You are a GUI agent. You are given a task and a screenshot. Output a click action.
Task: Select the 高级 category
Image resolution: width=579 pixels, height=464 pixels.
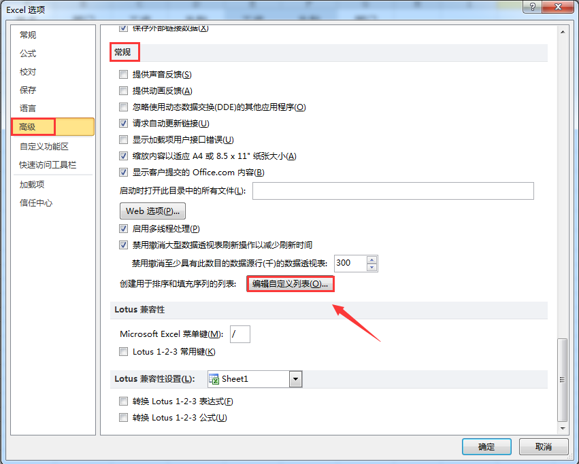[53, 127]
